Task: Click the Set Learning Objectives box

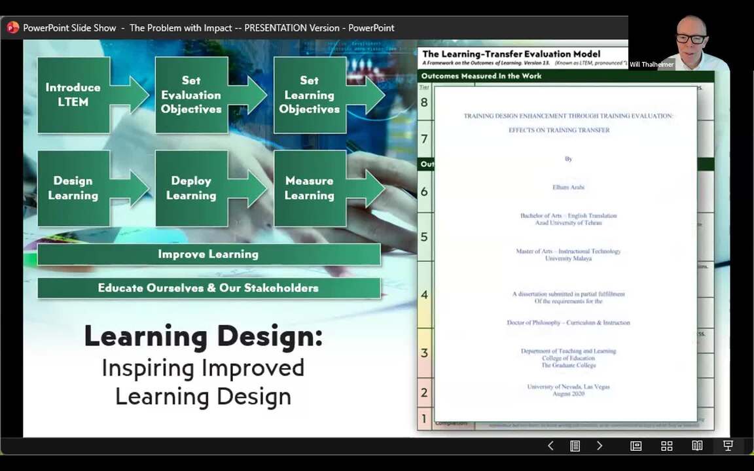Action: coord(310,95)
